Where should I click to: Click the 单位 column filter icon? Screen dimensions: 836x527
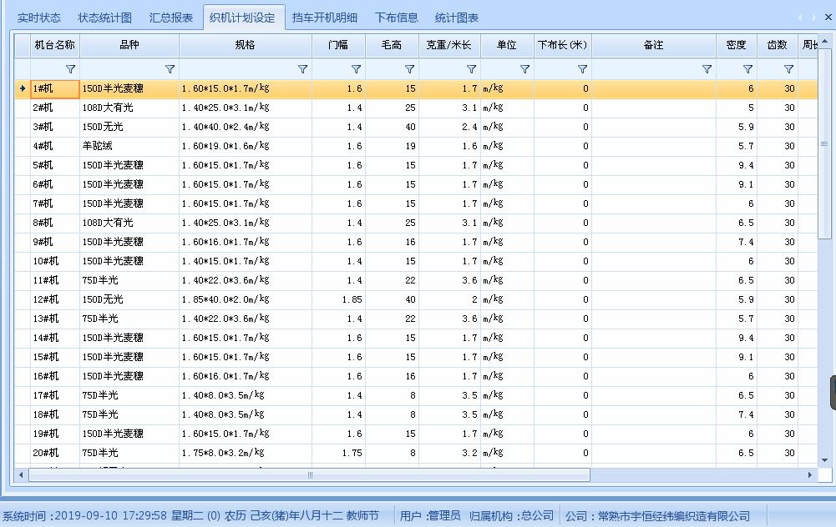click(x=524, y=69)
